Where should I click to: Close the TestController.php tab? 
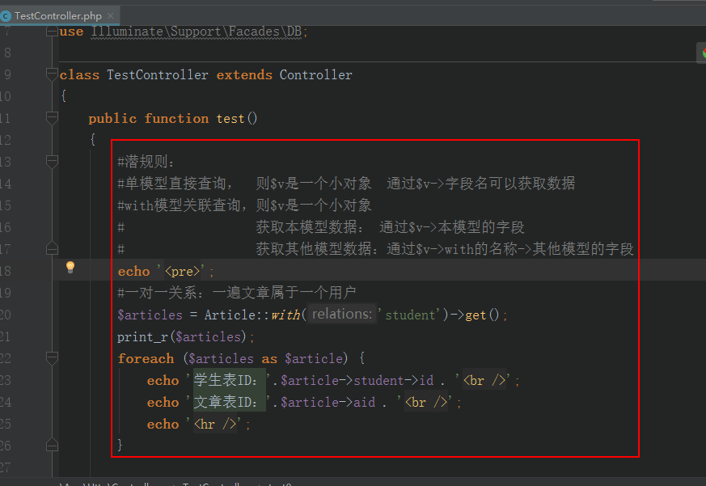click(110, 15)
